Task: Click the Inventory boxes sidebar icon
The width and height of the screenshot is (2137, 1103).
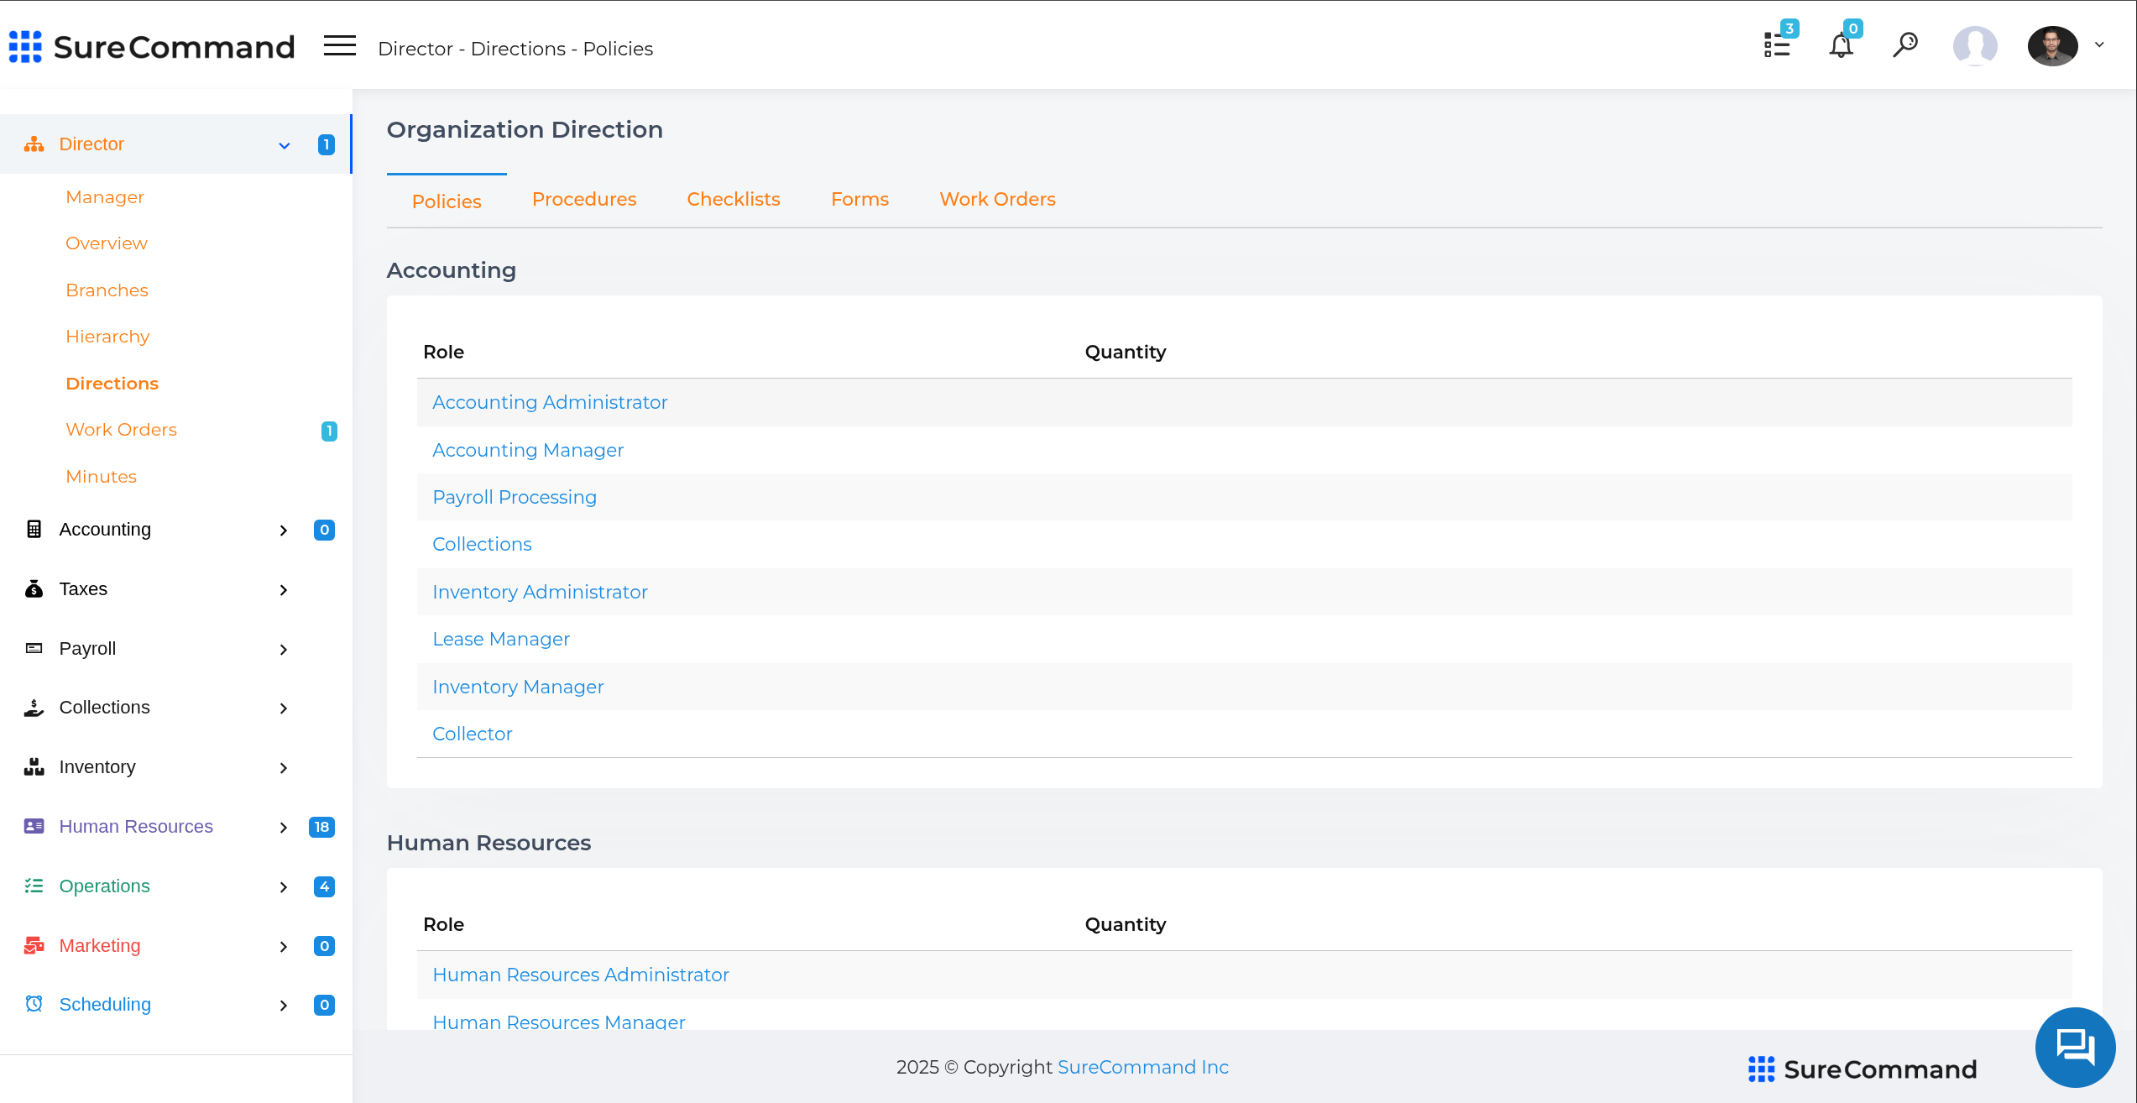Action: (x=34, y=767)
